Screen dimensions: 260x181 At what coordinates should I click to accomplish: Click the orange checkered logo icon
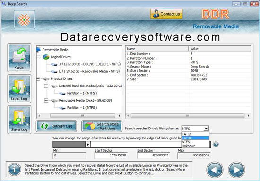[25, 19]
